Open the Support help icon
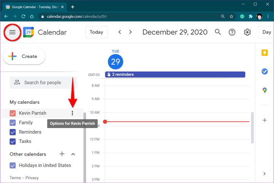The width and height of the screenshot is (274, 183). [x=232, y=32]
